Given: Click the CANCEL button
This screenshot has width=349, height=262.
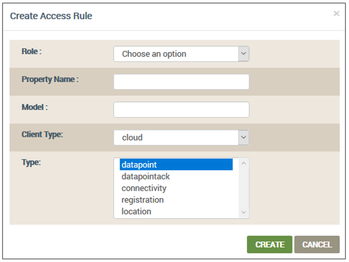Looking at the screenshot, I should tap(317, 244).
